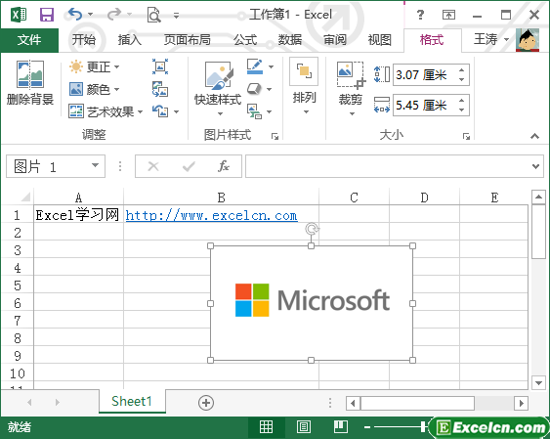Collapse the ribbon with the chevron
This screenshot has width=550, height=439.
pyautogui.click(x=534, y=136)
